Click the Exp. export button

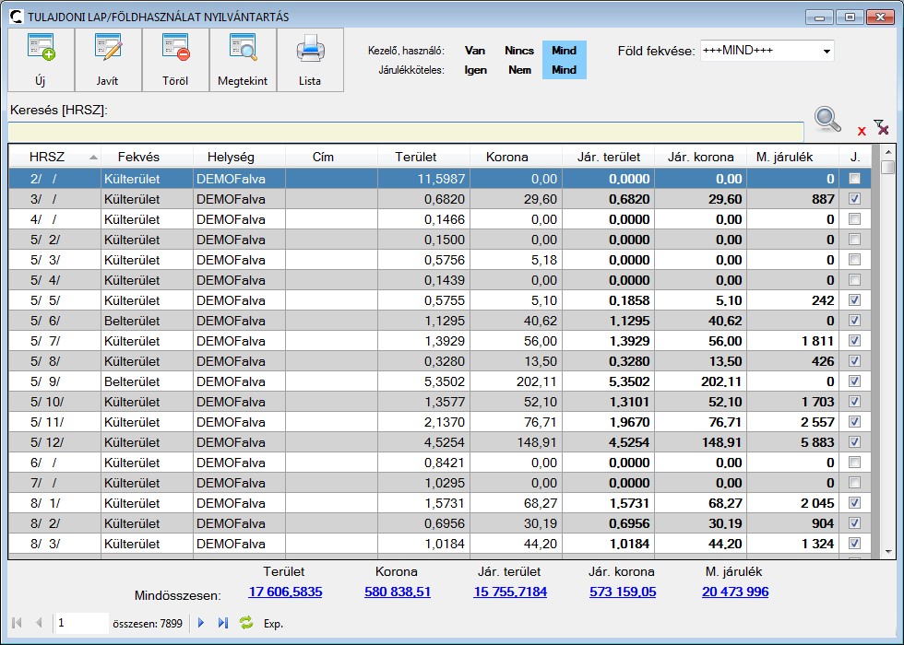tap(274, 624)
